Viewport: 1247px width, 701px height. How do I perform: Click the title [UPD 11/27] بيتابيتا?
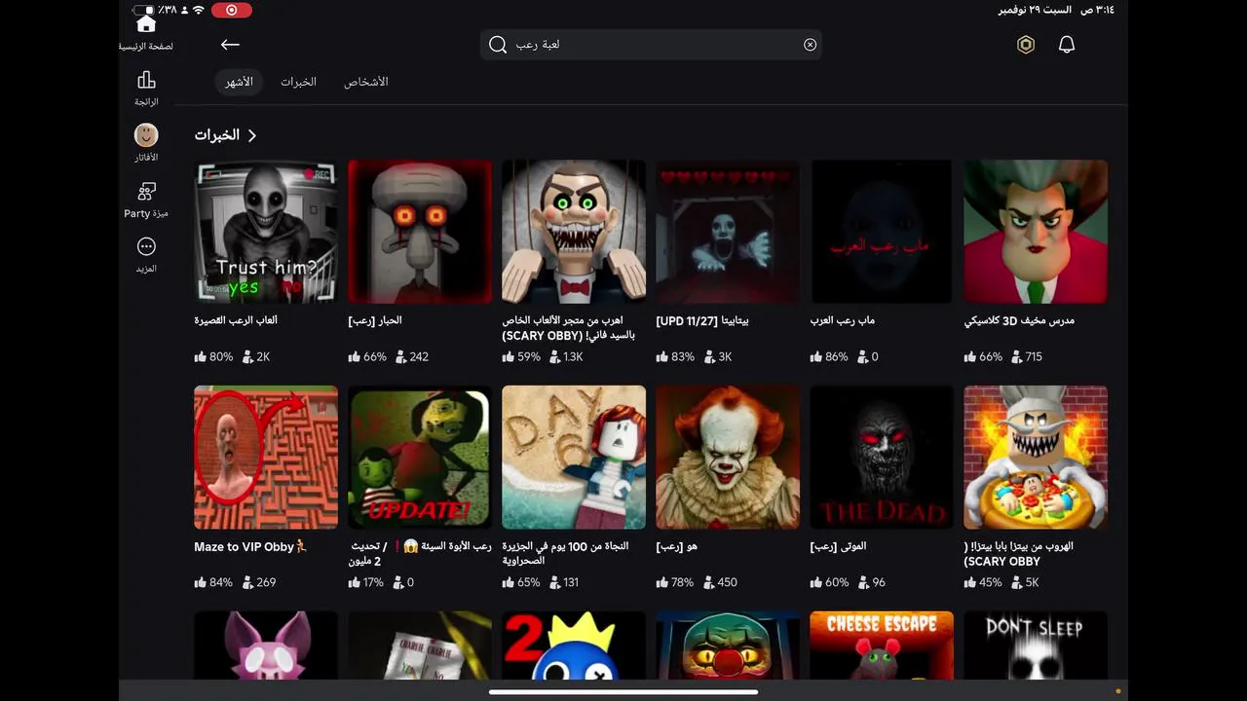tap(702, 320)
